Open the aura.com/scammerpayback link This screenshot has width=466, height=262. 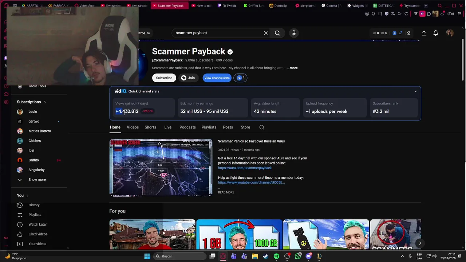pyautogui.click(x=245, y=168)
